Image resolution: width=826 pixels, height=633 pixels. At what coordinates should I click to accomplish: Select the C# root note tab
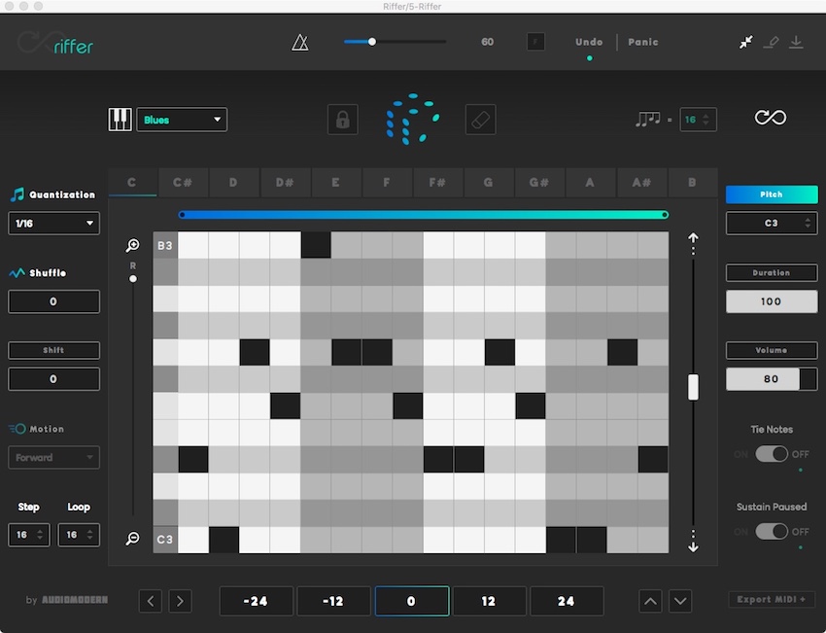(x=183, y=183)
